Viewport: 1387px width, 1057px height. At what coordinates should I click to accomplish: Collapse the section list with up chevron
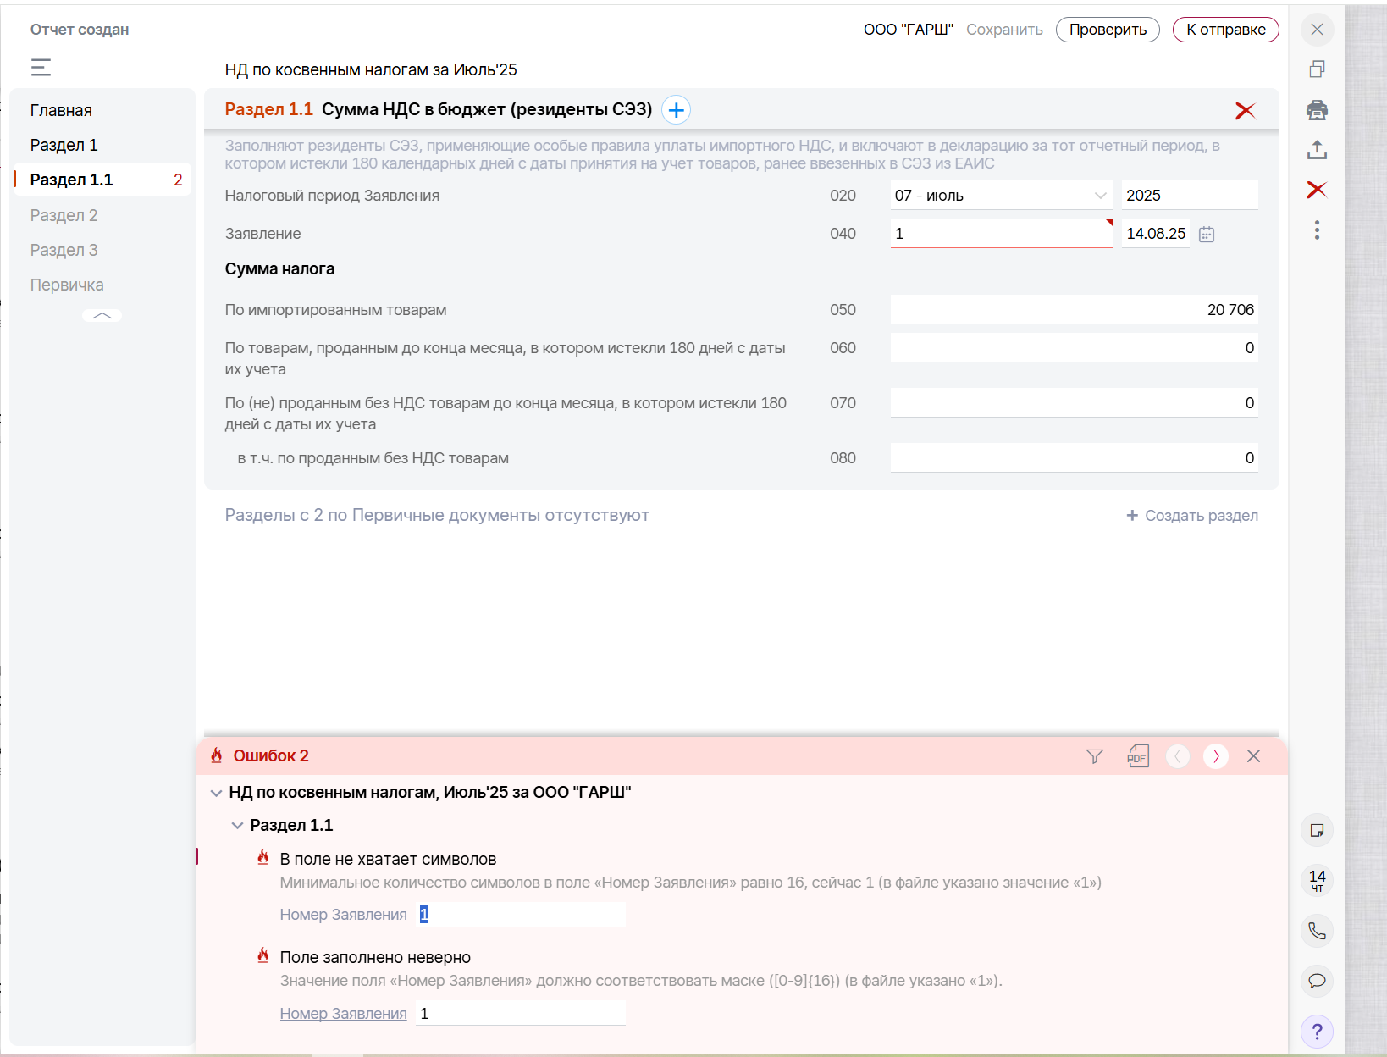(x=102, y=315)
